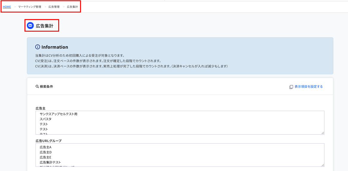The image size is (348, 171).
Task: Click the 広告集計 breadcrumb item
Action: coord(72,7)
